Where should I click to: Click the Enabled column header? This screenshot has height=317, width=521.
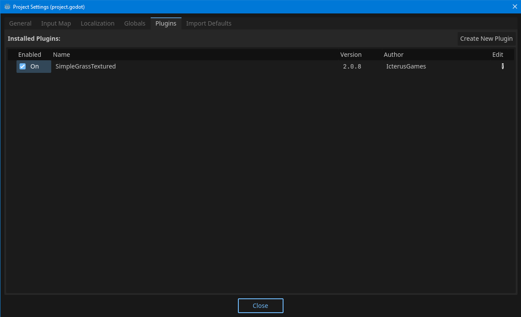(x=30, y=55)
